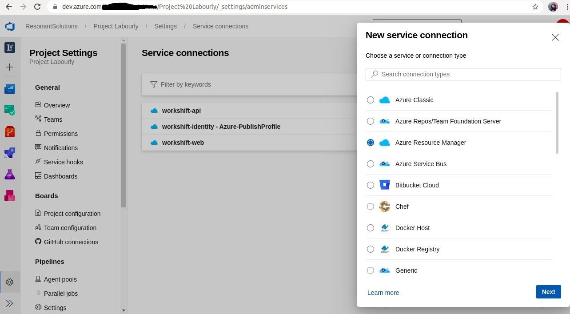The width and height of the screenshot is (570, 314).
Task: Select the Bitbucket Cloud radio button
Action: click(x=371, y=185)
